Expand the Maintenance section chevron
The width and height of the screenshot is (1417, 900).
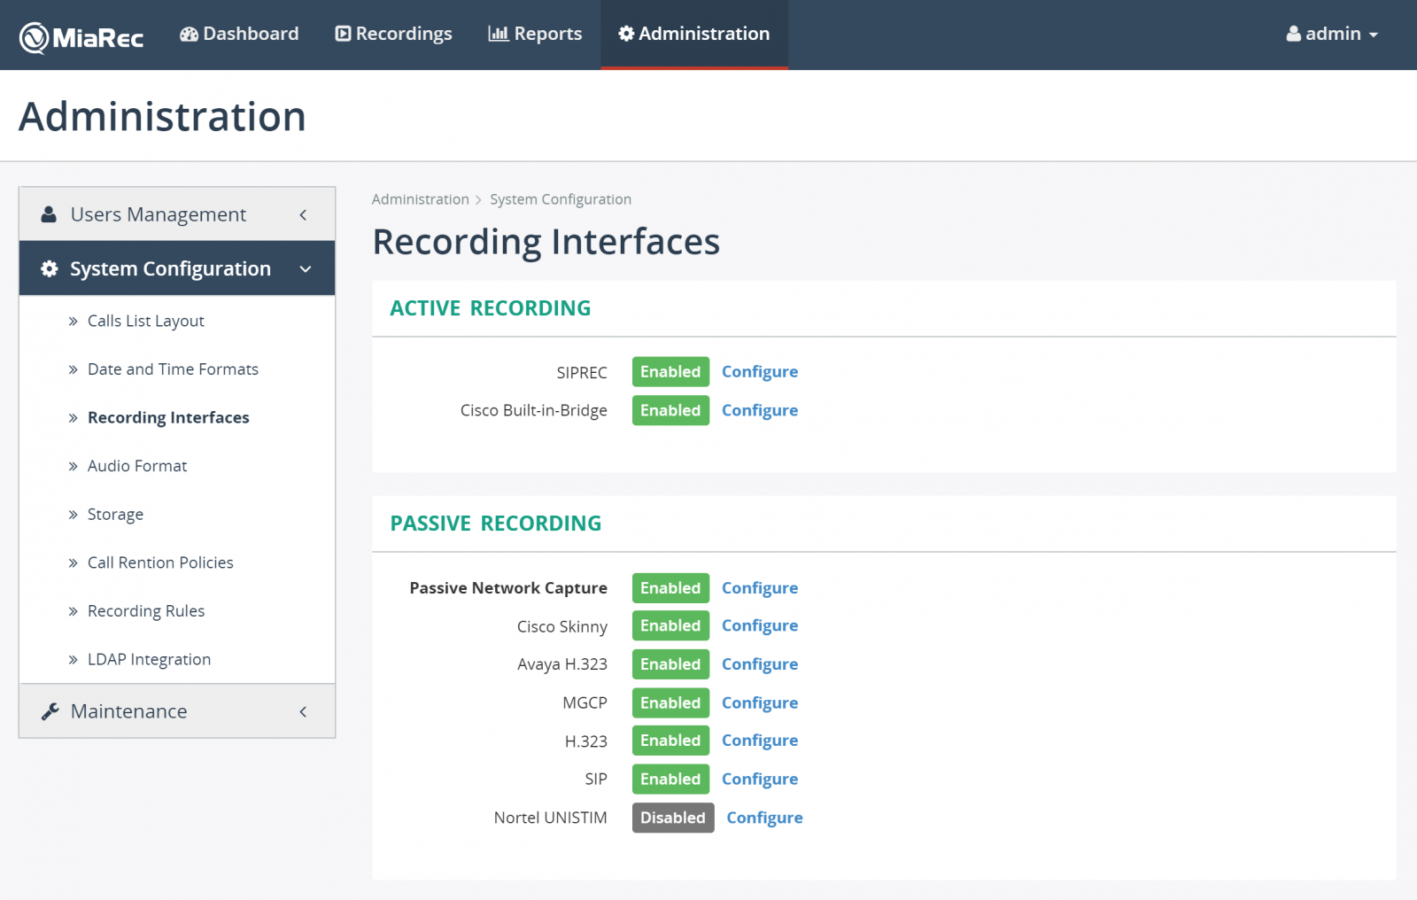coord(303,711)
